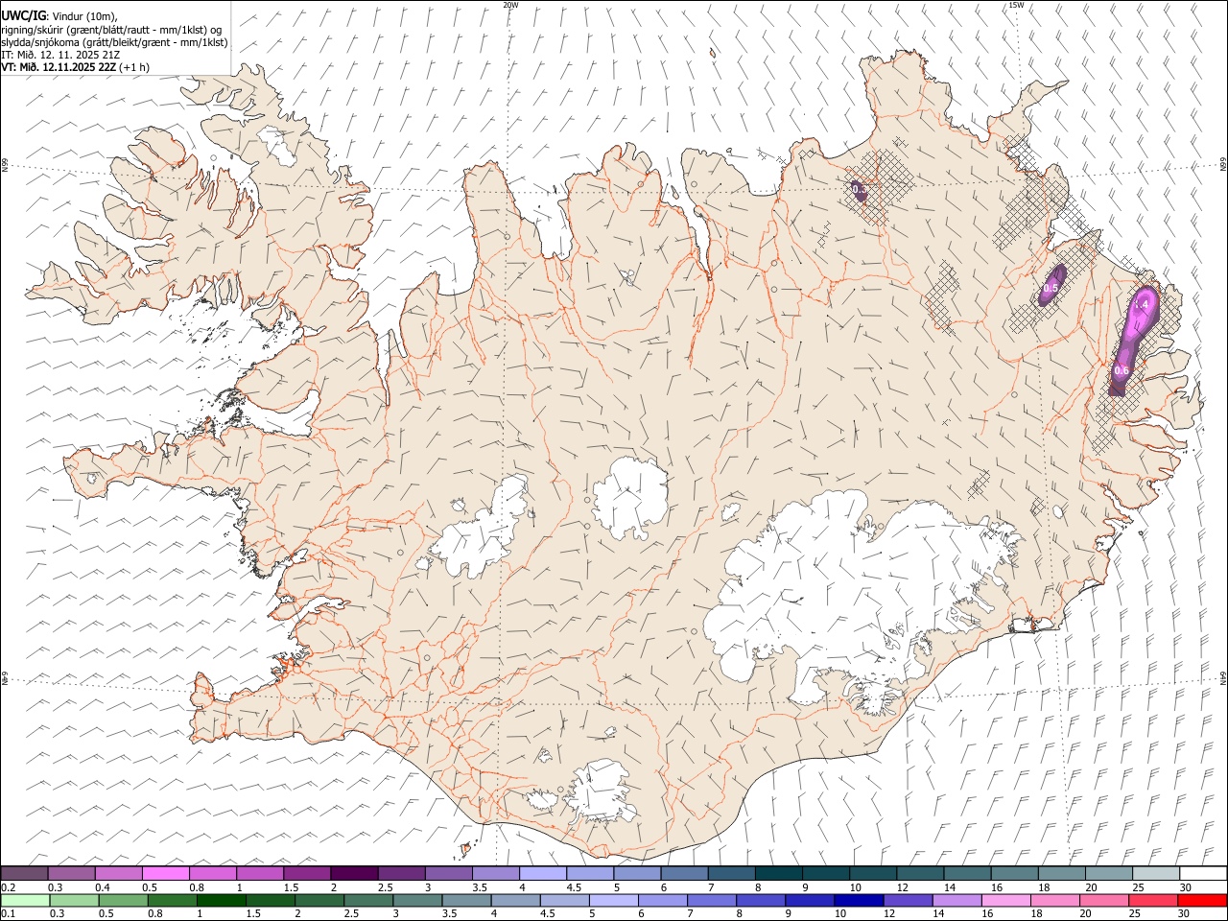Click the '.4' value in the bright pink patch
1228x921 pixels.
1143,305
